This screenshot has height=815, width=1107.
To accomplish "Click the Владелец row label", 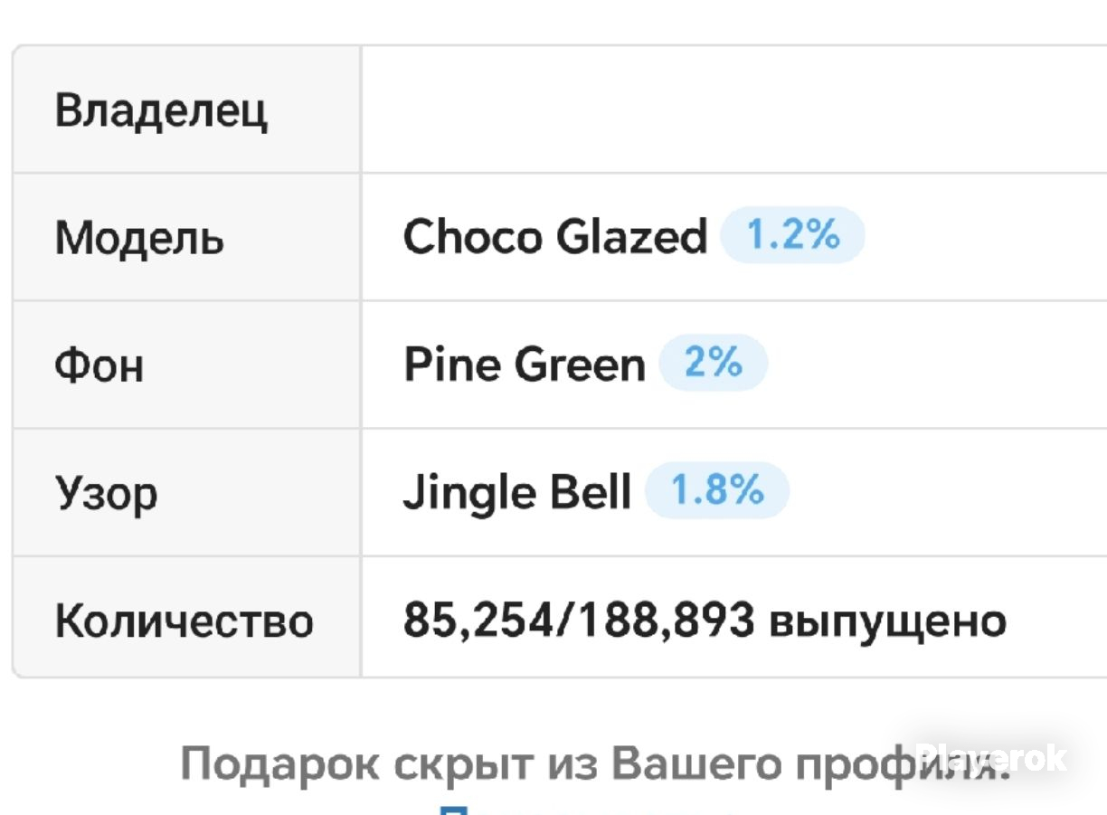I will 161,110.
